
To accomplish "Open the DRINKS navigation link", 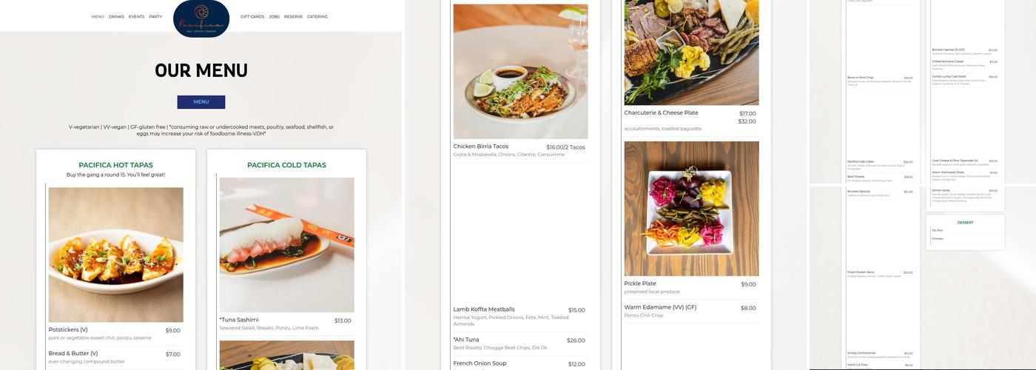I will coord(116,16).
